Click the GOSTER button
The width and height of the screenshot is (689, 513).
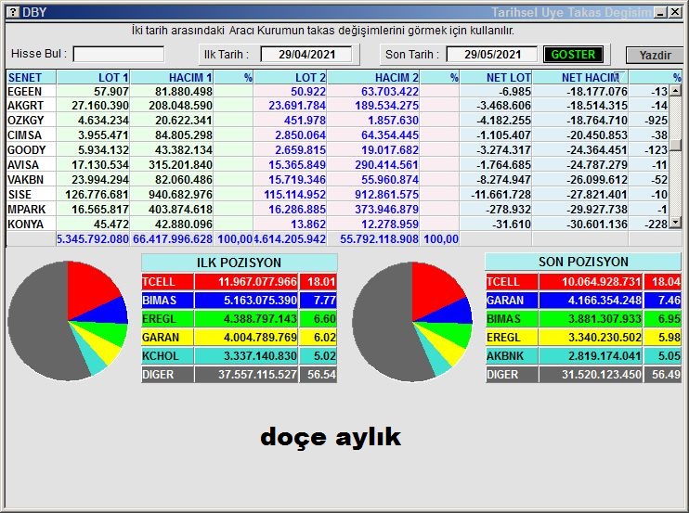[573, 55]
